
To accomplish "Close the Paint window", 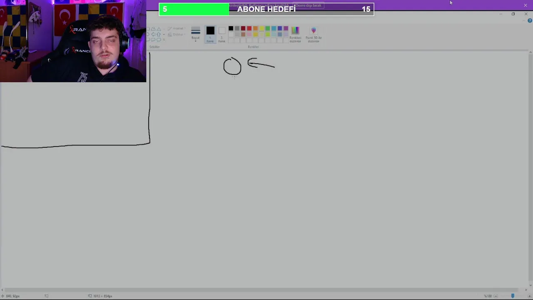I will [526, 14].
